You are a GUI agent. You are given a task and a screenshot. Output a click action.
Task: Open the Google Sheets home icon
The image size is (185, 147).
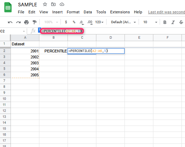(8, 8)
